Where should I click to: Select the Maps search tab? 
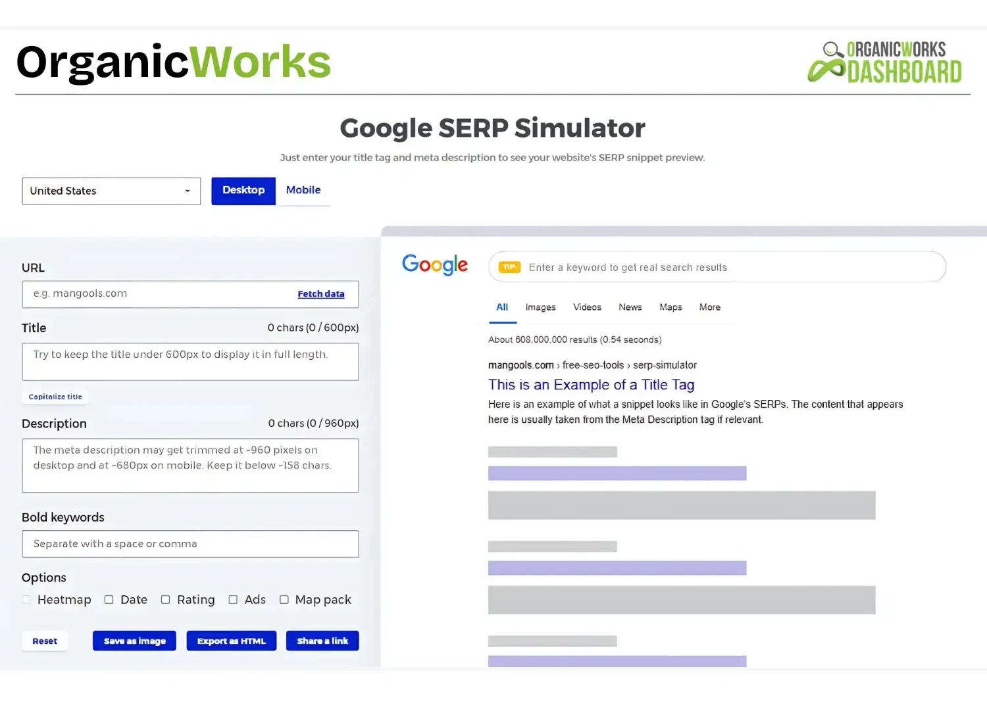point(671,307)
